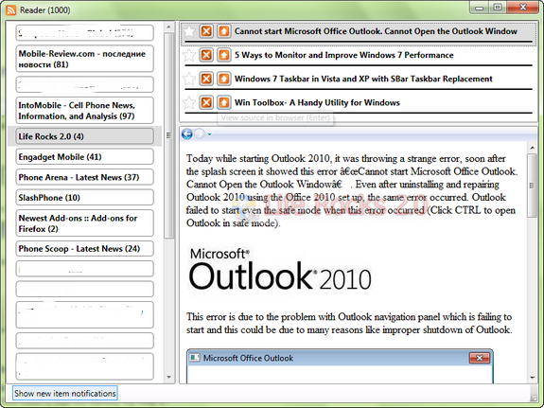
Task: Open Phone Arena - Latest News (37) feed
Action: tap(84, 177)
